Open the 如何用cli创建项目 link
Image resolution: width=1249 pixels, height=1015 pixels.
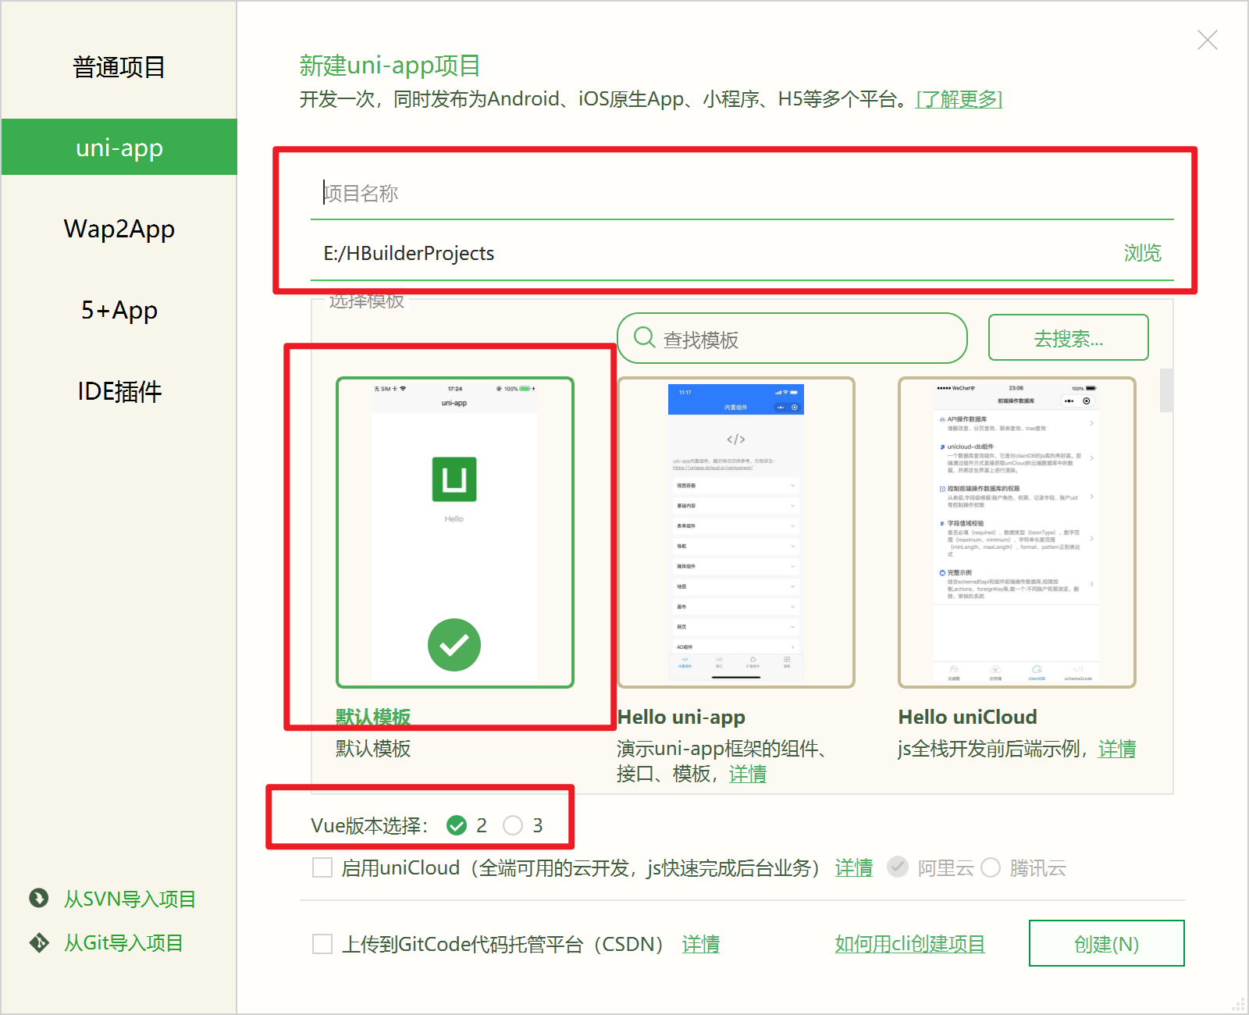(909, 944)
